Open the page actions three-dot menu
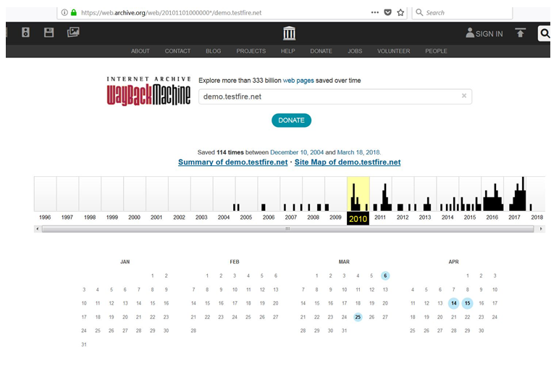The image size is (559, 388). (x=374, y=12)
